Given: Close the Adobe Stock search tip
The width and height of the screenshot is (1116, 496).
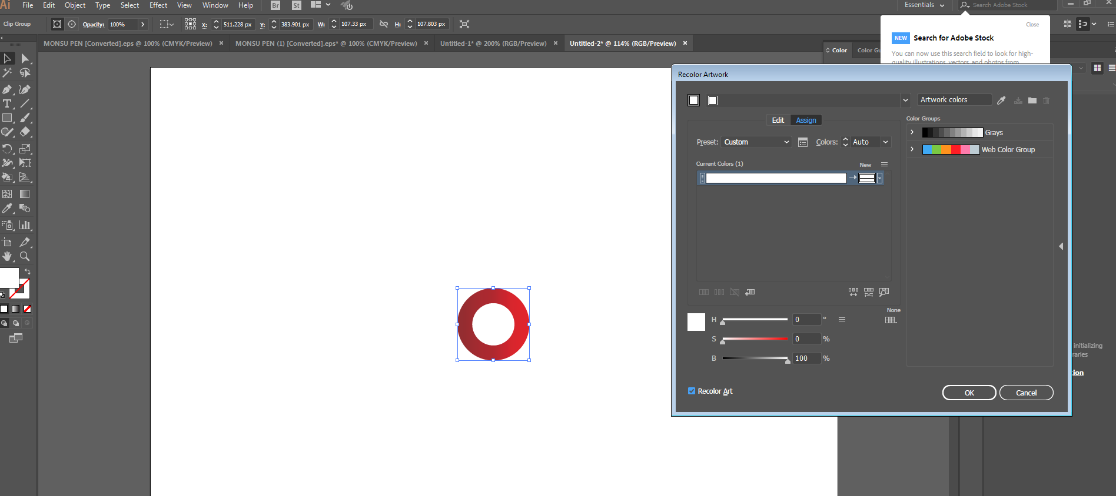Looking at the screenshot, I should click(x=1032, y=25).
